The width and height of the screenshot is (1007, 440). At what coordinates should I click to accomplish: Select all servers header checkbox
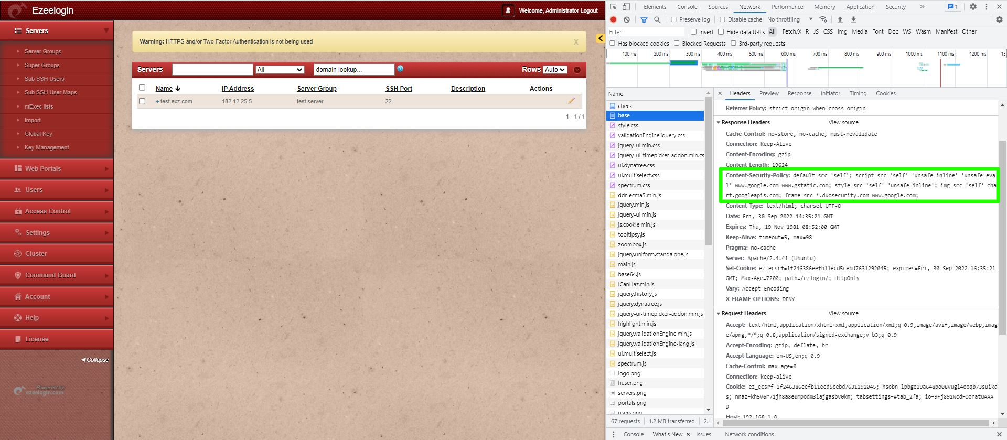(x=142, y=88)
